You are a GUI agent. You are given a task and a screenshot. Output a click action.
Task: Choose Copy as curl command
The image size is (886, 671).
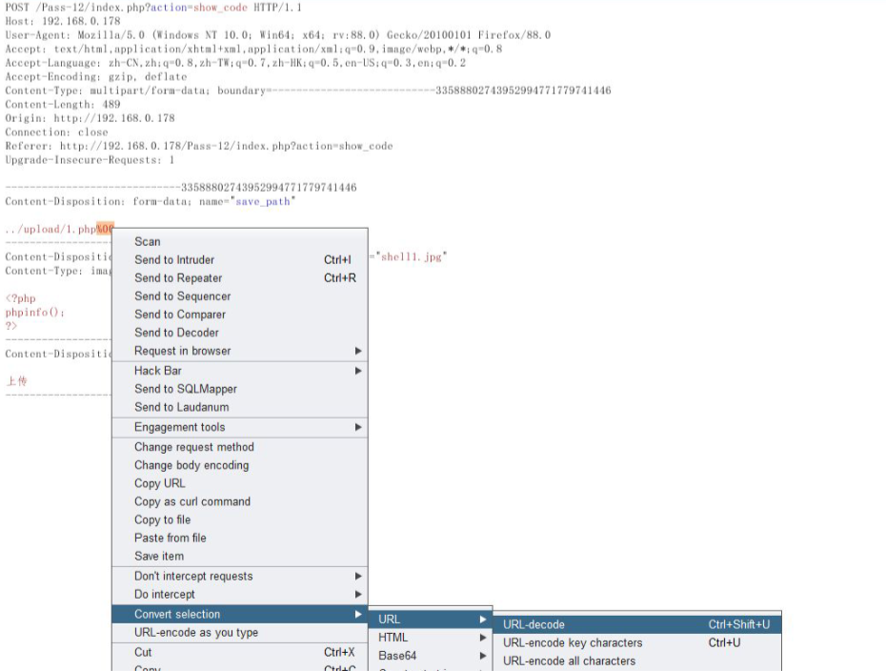[x=192, y=501]
